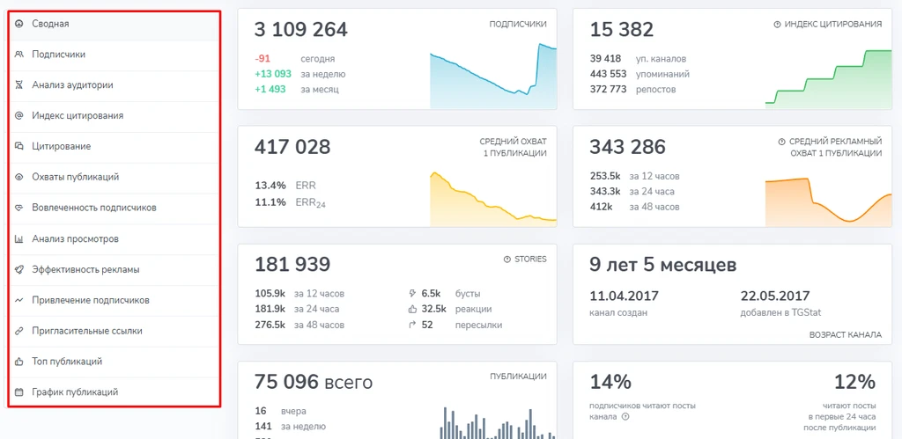The height and width of the screenshot is (439, 902).
Task: Select Привлечение подписчиков
Action: click(x=114, y=300)
